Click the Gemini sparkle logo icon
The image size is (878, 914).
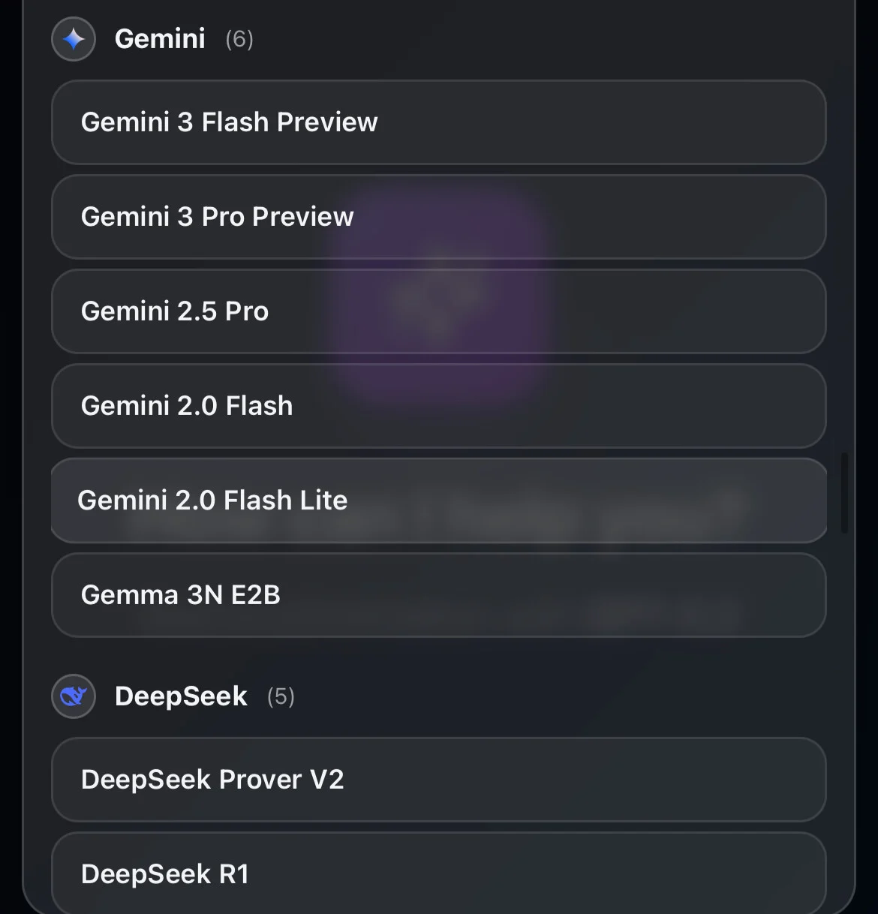point(74,39)
